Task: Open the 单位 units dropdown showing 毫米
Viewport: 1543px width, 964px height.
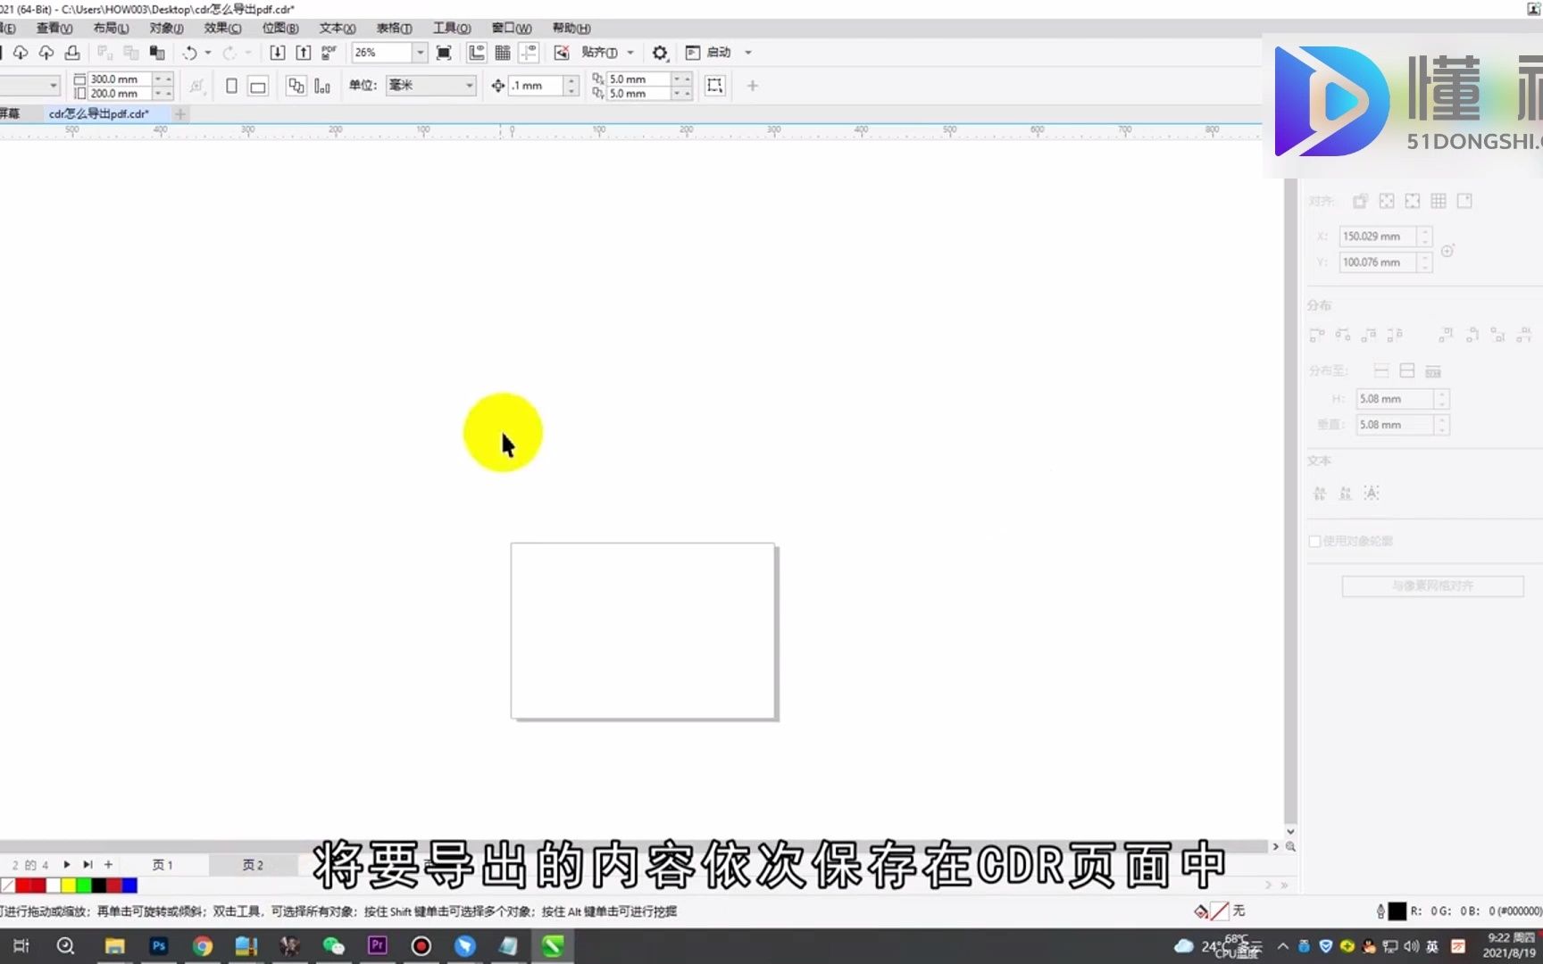Action: click(430, 86)
